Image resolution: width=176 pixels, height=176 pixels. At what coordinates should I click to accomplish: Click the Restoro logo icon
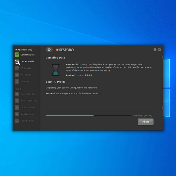tap(57, 50)
